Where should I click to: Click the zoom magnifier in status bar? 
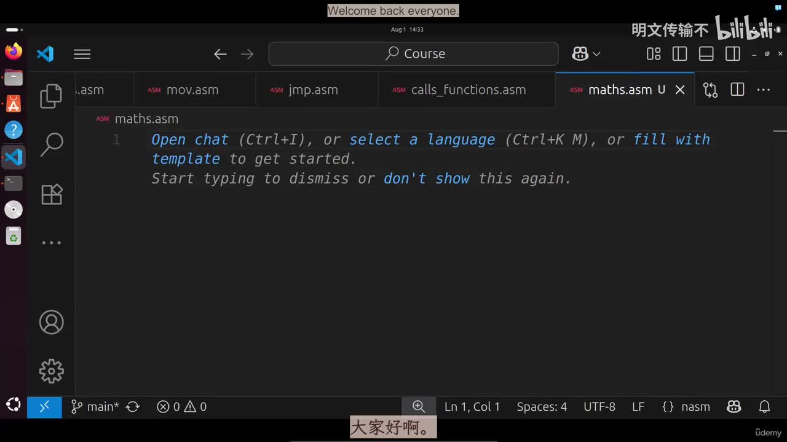[x=419, y=406]
